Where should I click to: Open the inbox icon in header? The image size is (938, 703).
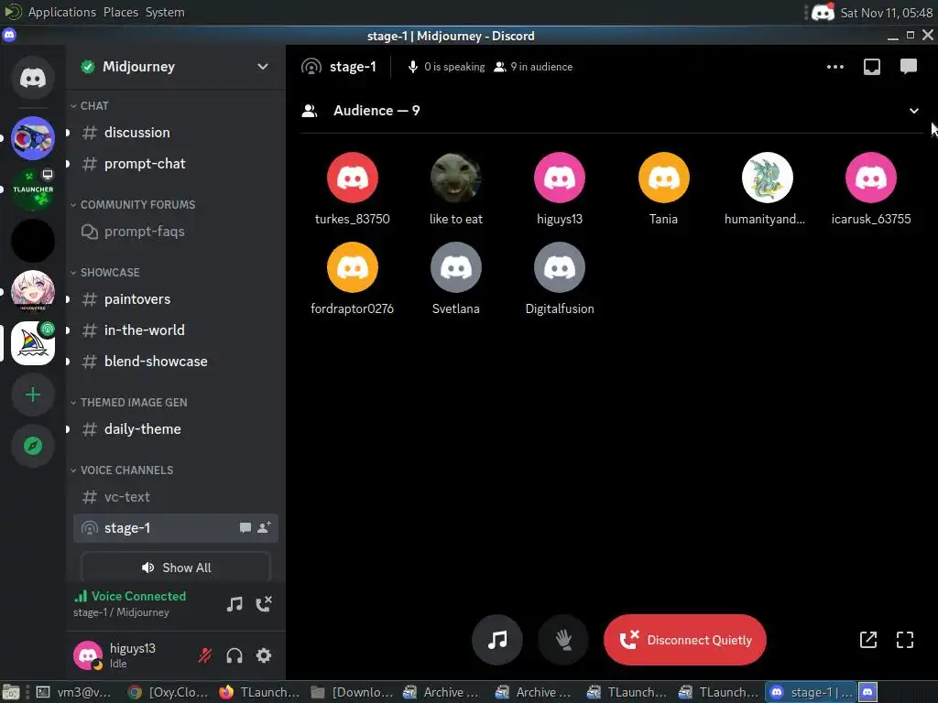[872, 67]
